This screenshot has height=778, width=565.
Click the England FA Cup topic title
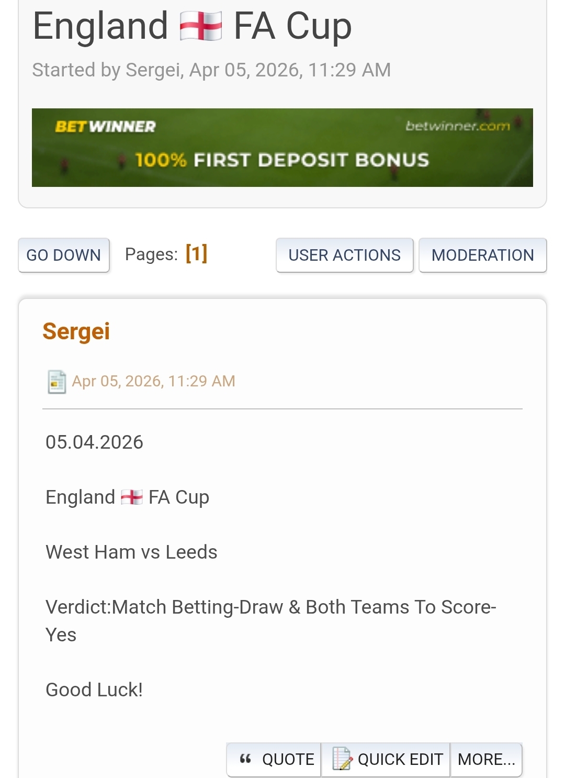coord(191,26)
